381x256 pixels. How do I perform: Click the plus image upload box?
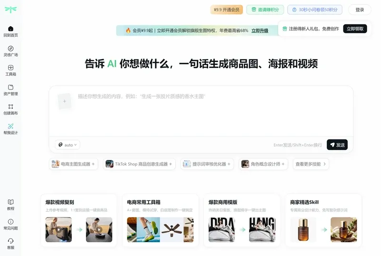64,101
